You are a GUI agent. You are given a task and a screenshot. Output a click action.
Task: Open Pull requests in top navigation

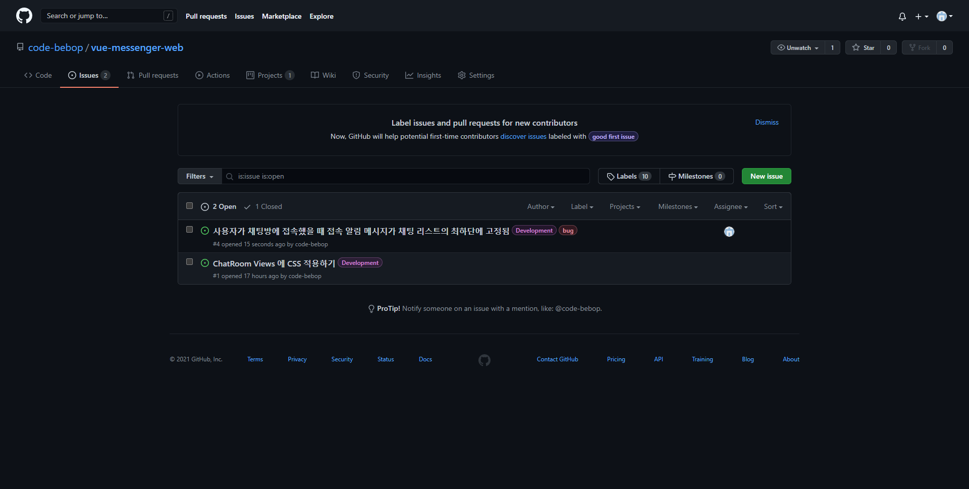(206, 16)
